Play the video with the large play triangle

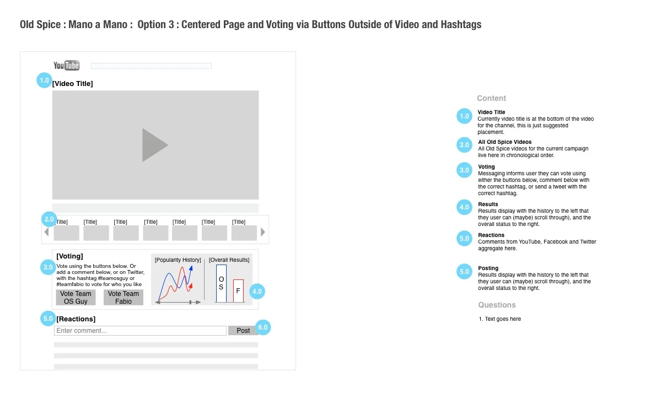coord(155,145)
